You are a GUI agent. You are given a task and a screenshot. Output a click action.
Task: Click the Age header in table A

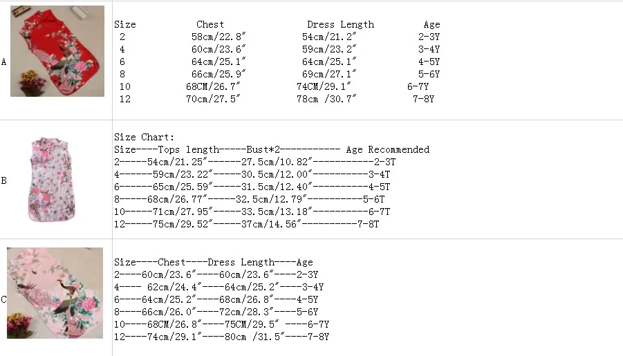[x=431, y=25]
